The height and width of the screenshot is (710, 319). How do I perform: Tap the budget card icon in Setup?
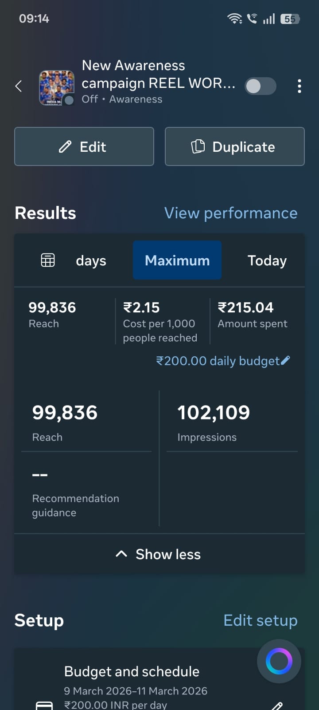[44, 705]
